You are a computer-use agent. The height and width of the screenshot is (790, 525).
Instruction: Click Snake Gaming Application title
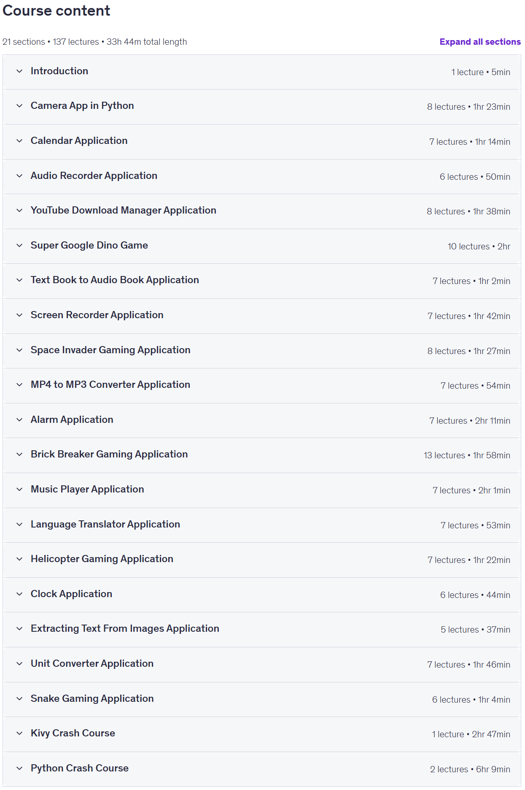[x=92, y=699]
